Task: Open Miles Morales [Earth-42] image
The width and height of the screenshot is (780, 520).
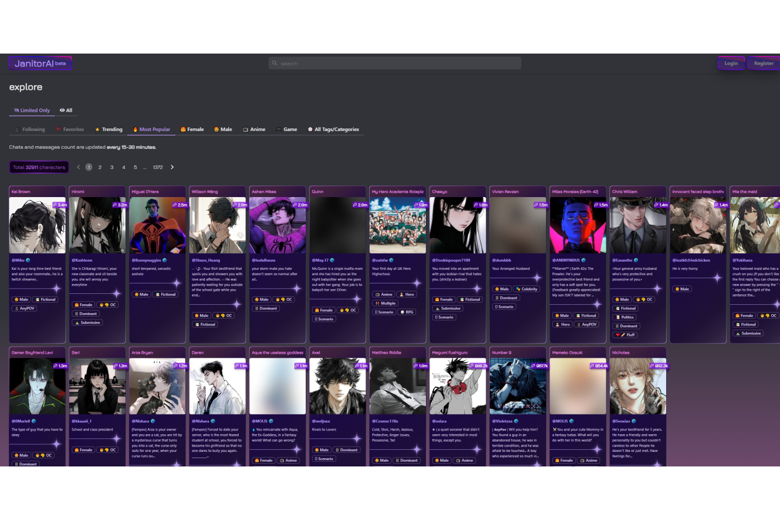Action: click(x=578, y=225)
